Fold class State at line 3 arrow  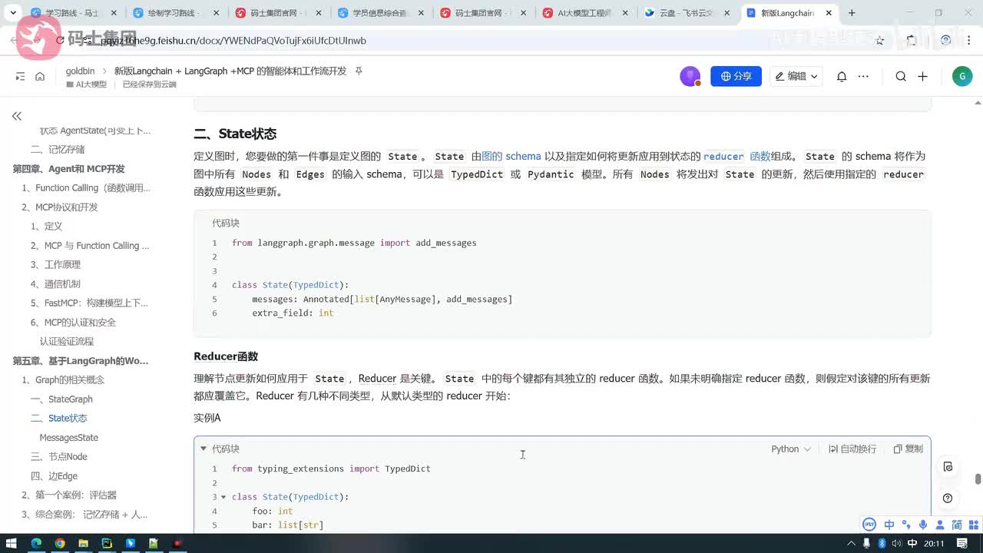(x=223, y=497)
